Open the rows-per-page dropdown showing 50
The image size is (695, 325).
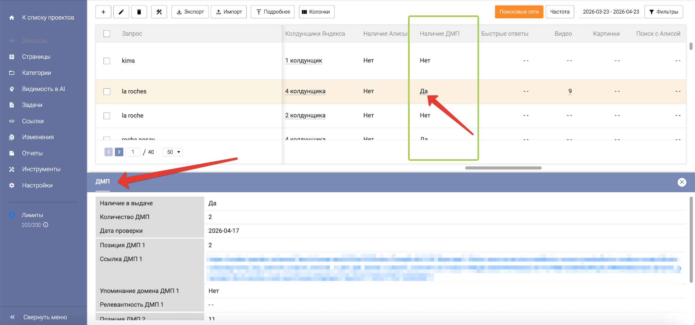point(173,152)
